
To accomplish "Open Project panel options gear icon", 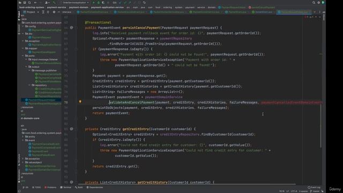I will coord(54,12).
